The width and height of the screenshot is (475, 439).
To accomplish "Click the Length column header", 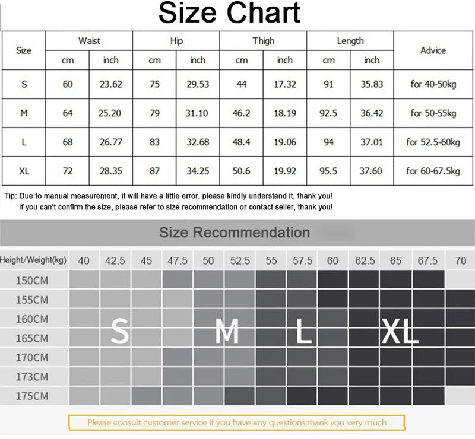I will pos(350,41).
